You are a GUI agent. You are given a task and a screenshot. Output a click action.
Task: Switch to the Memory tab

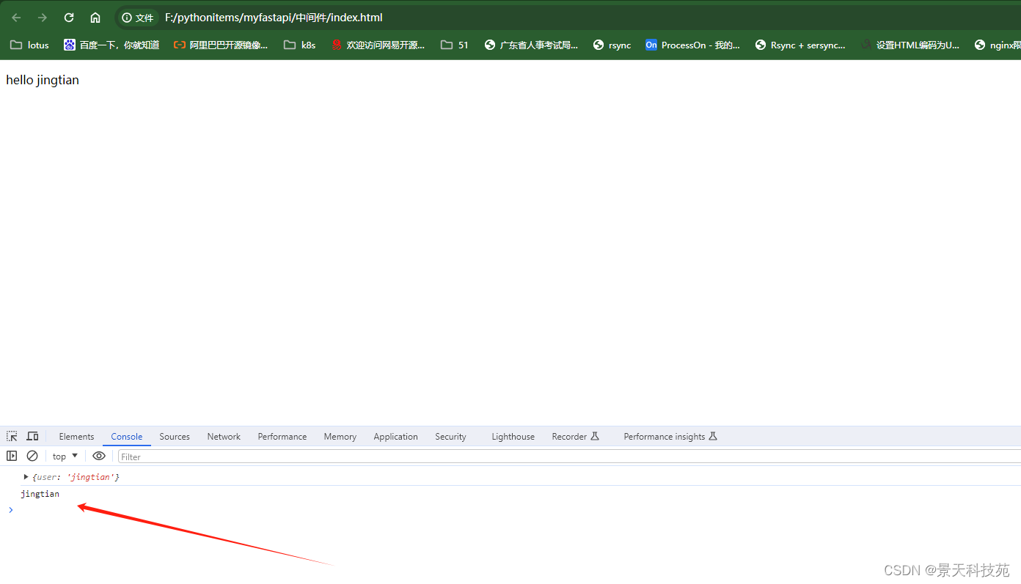click(x=340, y=437)
